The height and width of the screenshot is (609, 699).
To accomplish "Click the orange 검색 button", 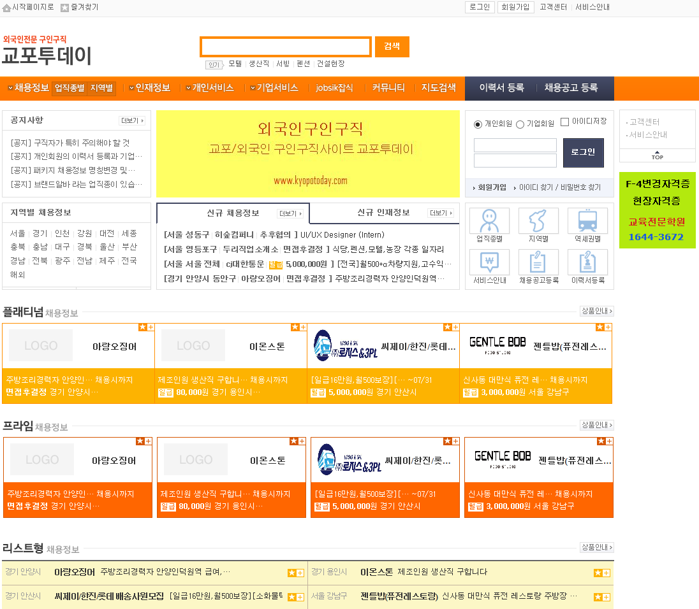I will (x=392, y=47).
